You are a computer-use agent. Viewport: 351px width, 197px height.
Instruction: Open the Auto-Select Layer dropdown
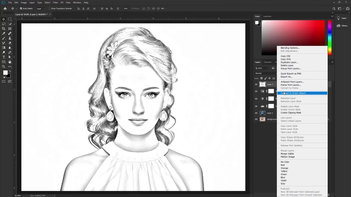40,8
